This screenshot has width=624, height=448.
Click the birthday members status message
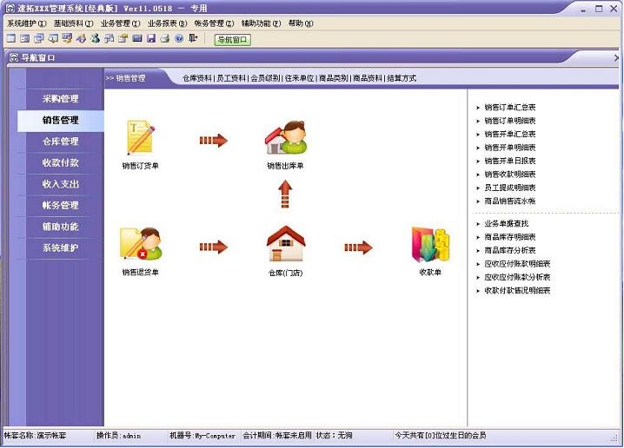(441, 436)
